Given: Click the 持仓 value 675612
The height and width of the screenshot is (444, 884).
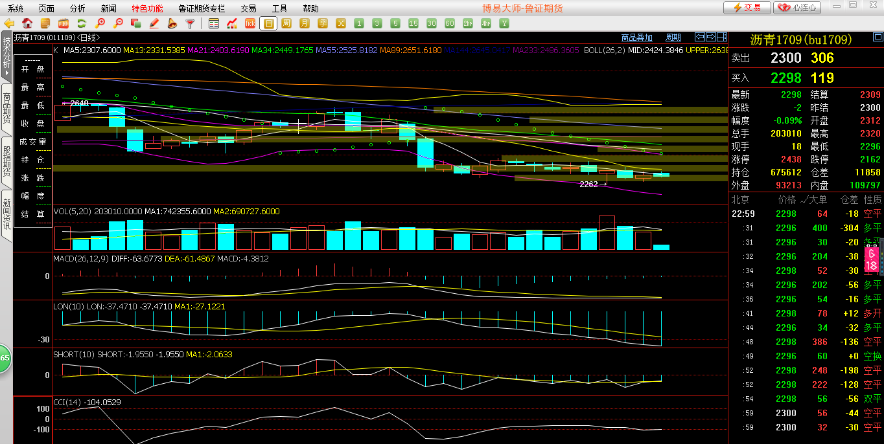Looking at the screenshot, I should (x=785, y=172).
